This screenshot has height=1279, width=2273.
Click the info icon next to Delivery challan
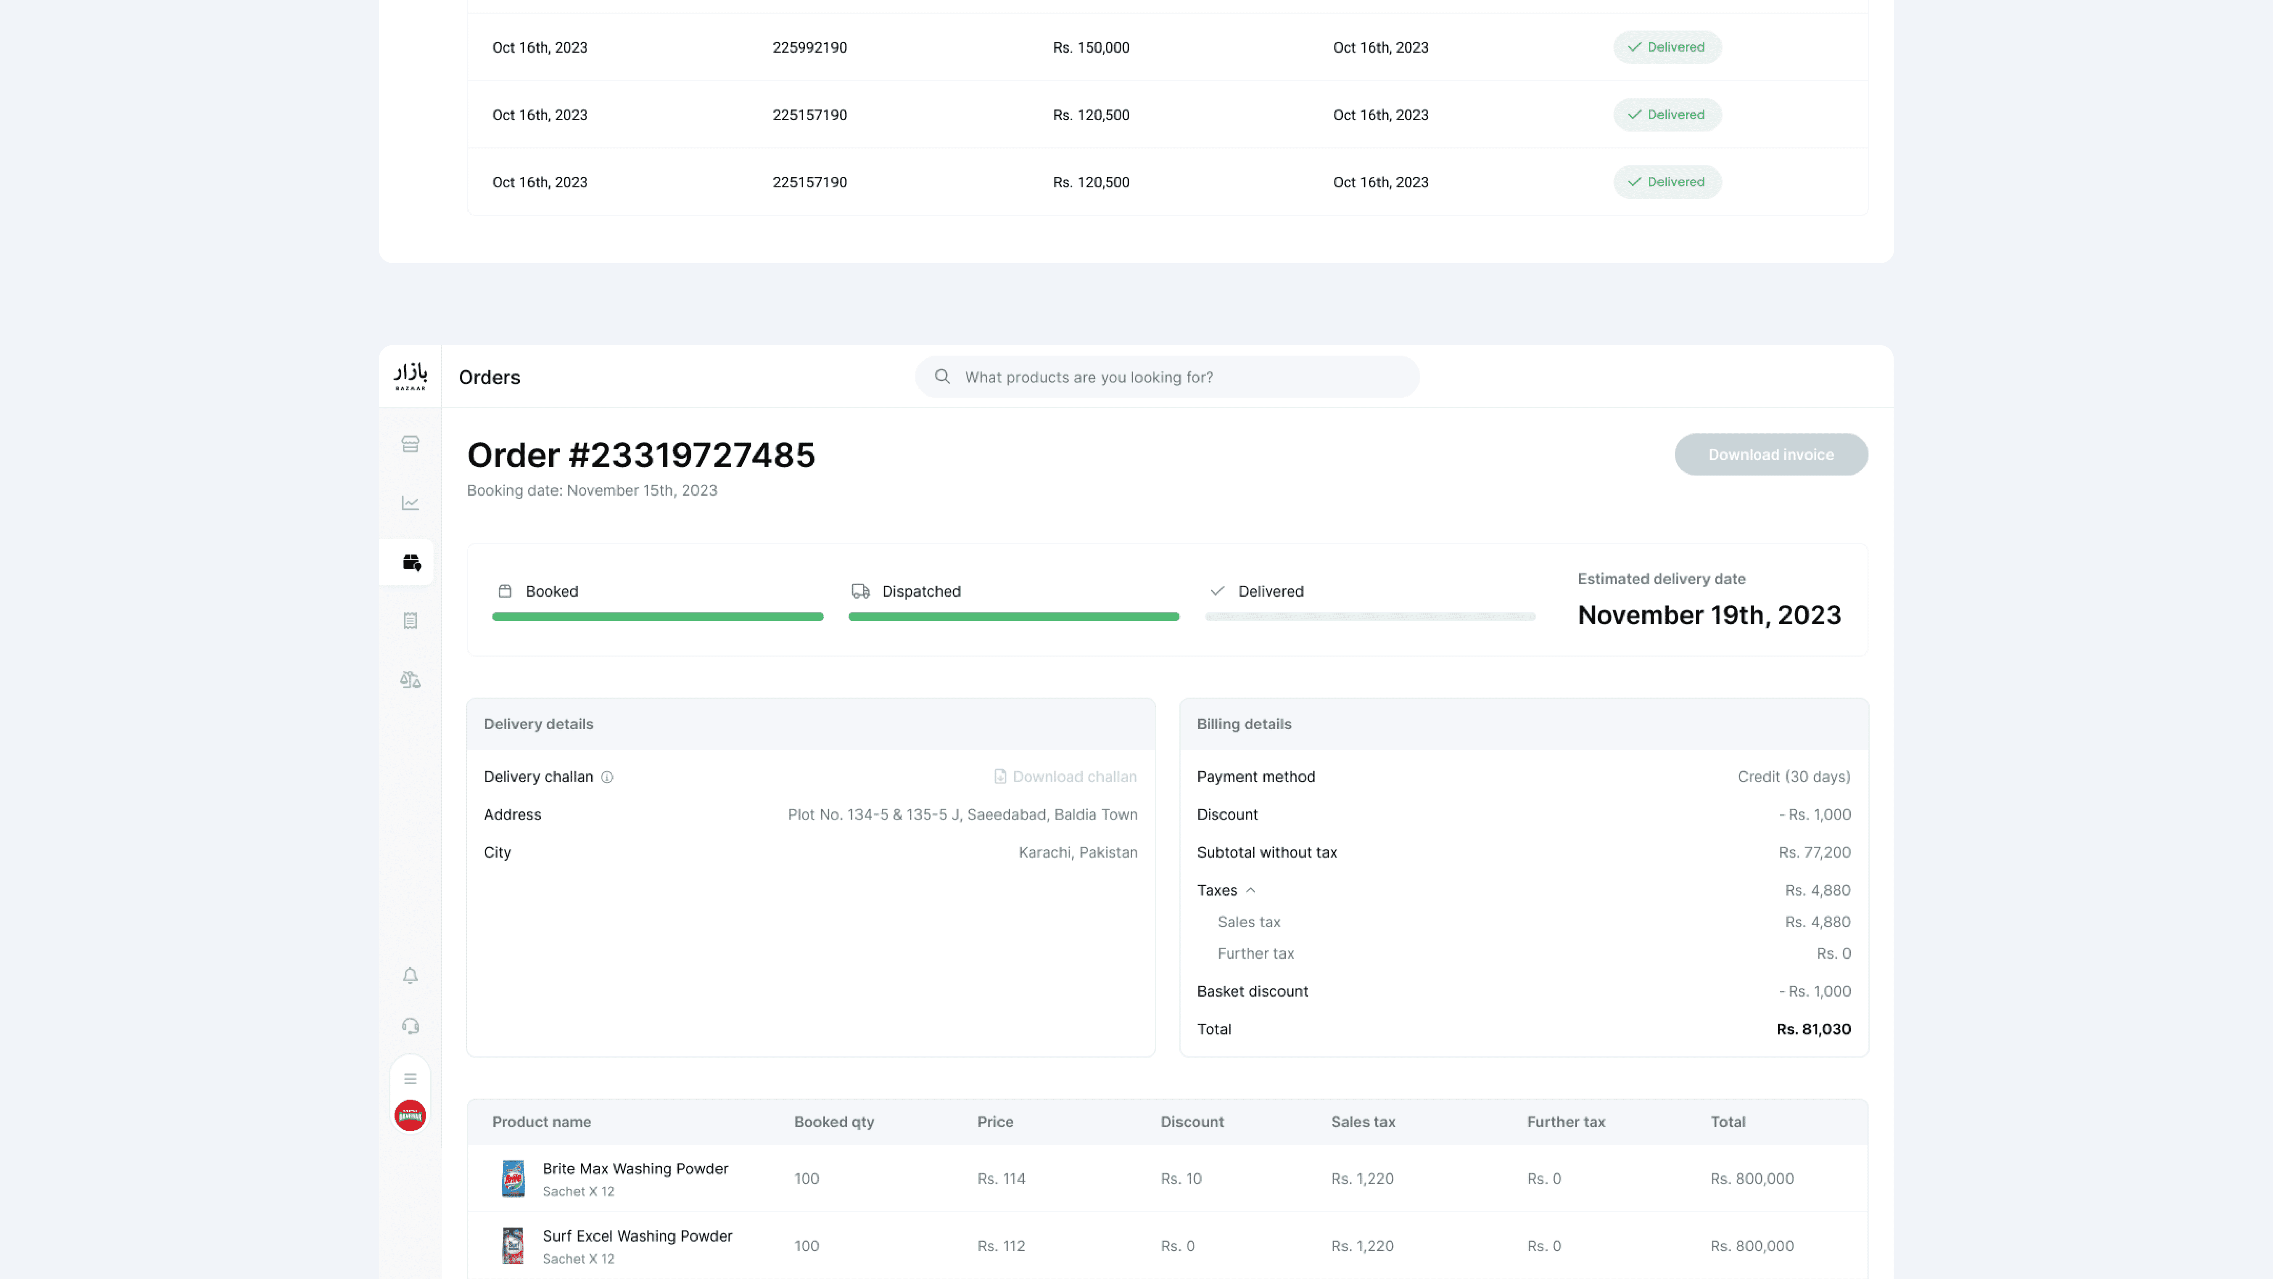coord(607,778)
